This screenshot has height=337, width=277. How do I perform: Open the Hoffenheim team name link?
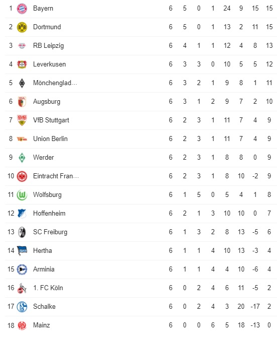(49, 214)
